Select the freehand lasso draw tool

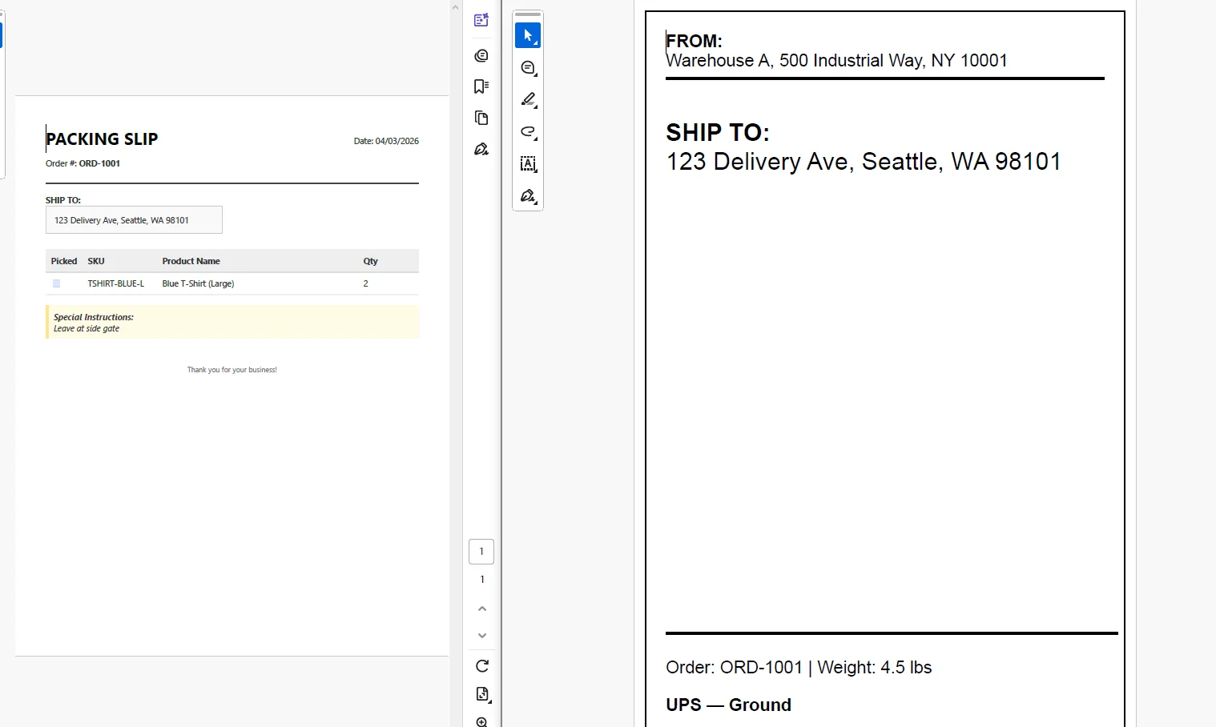tap(528, 131)
